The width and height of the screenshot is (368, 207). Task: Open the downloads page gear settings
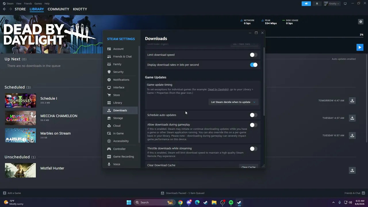pos(361,22)
